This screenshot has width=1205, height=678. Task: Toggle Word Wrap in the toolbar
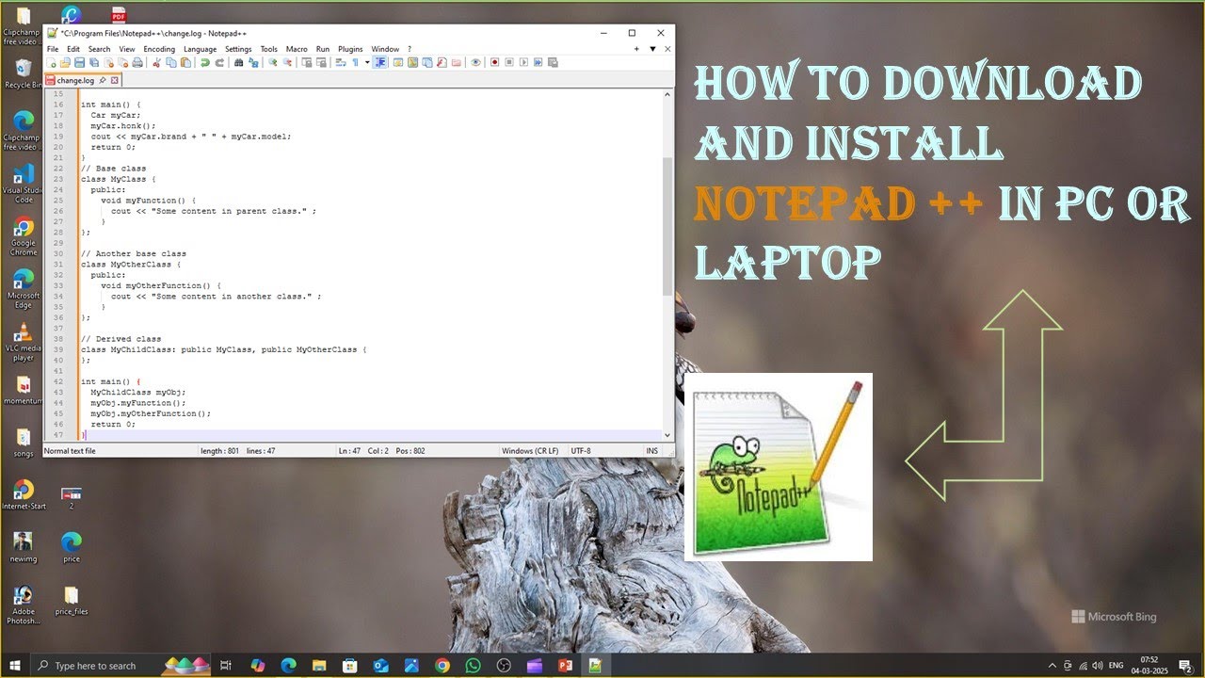[x=341, y=62]
